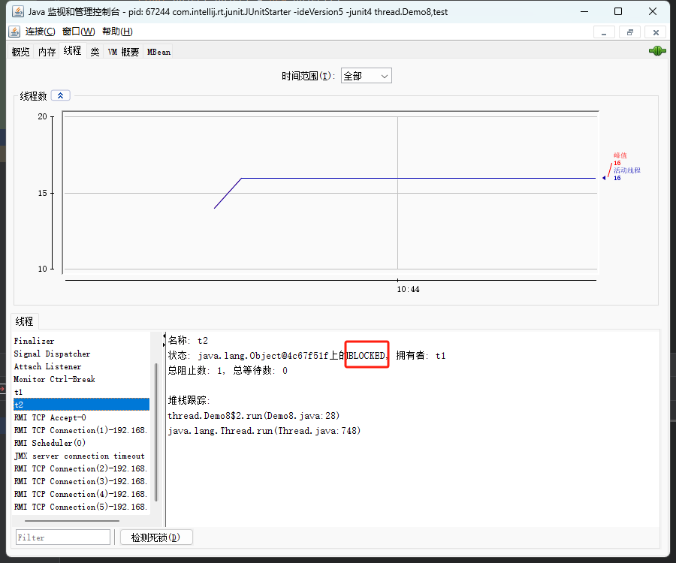Minimize the inner JConsole frame

(x=604, y=32)
